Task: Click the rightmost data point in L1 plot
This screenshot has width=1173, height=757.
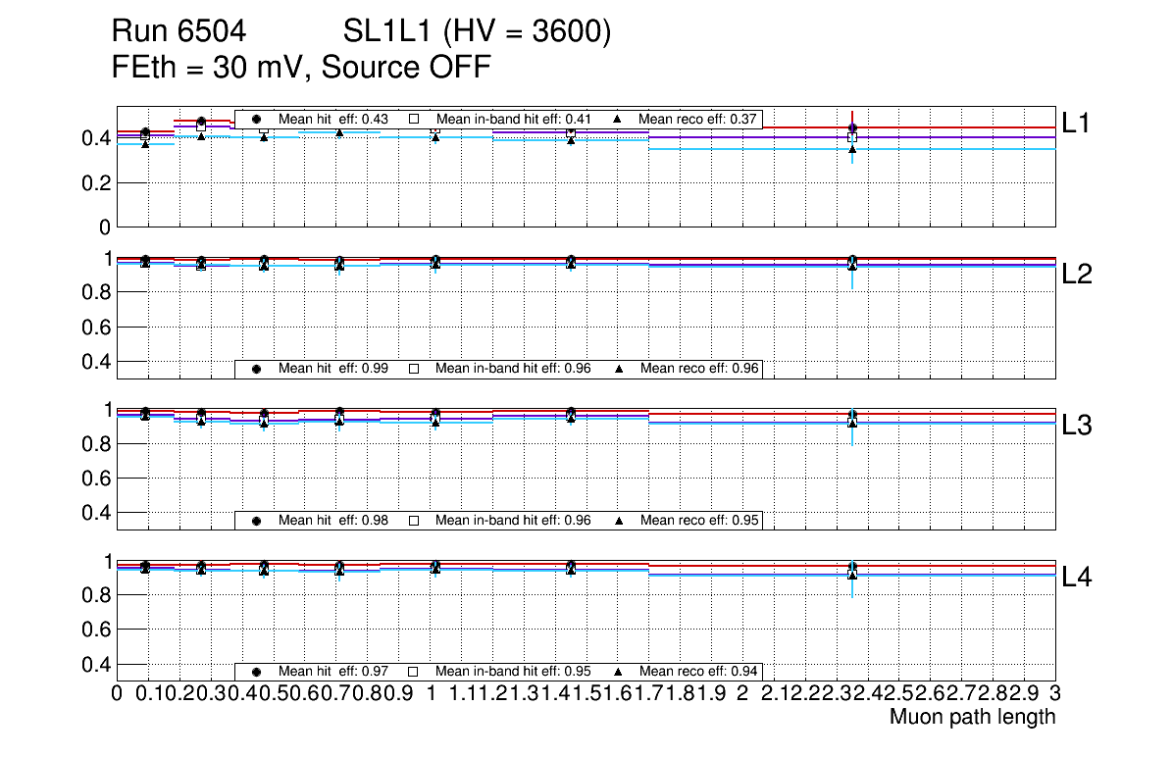Action: (x=852, y=128)
